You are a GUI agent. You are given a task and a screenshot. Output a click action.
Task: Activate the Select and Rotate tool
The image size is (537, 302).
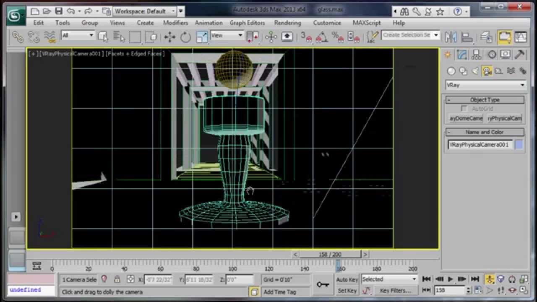pos(186,37)
